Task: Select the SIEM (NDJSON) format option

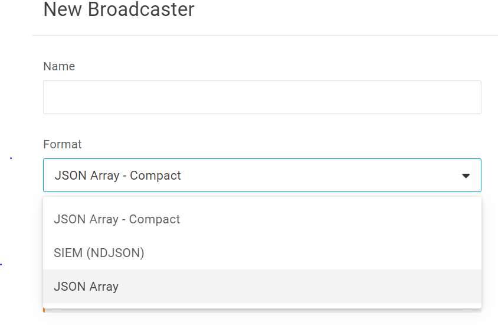Action: click(x=99, y=253)
